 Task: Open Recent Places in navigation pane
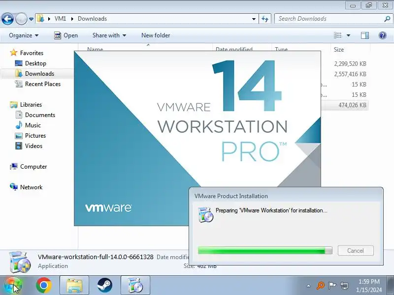tap(43, 84)
